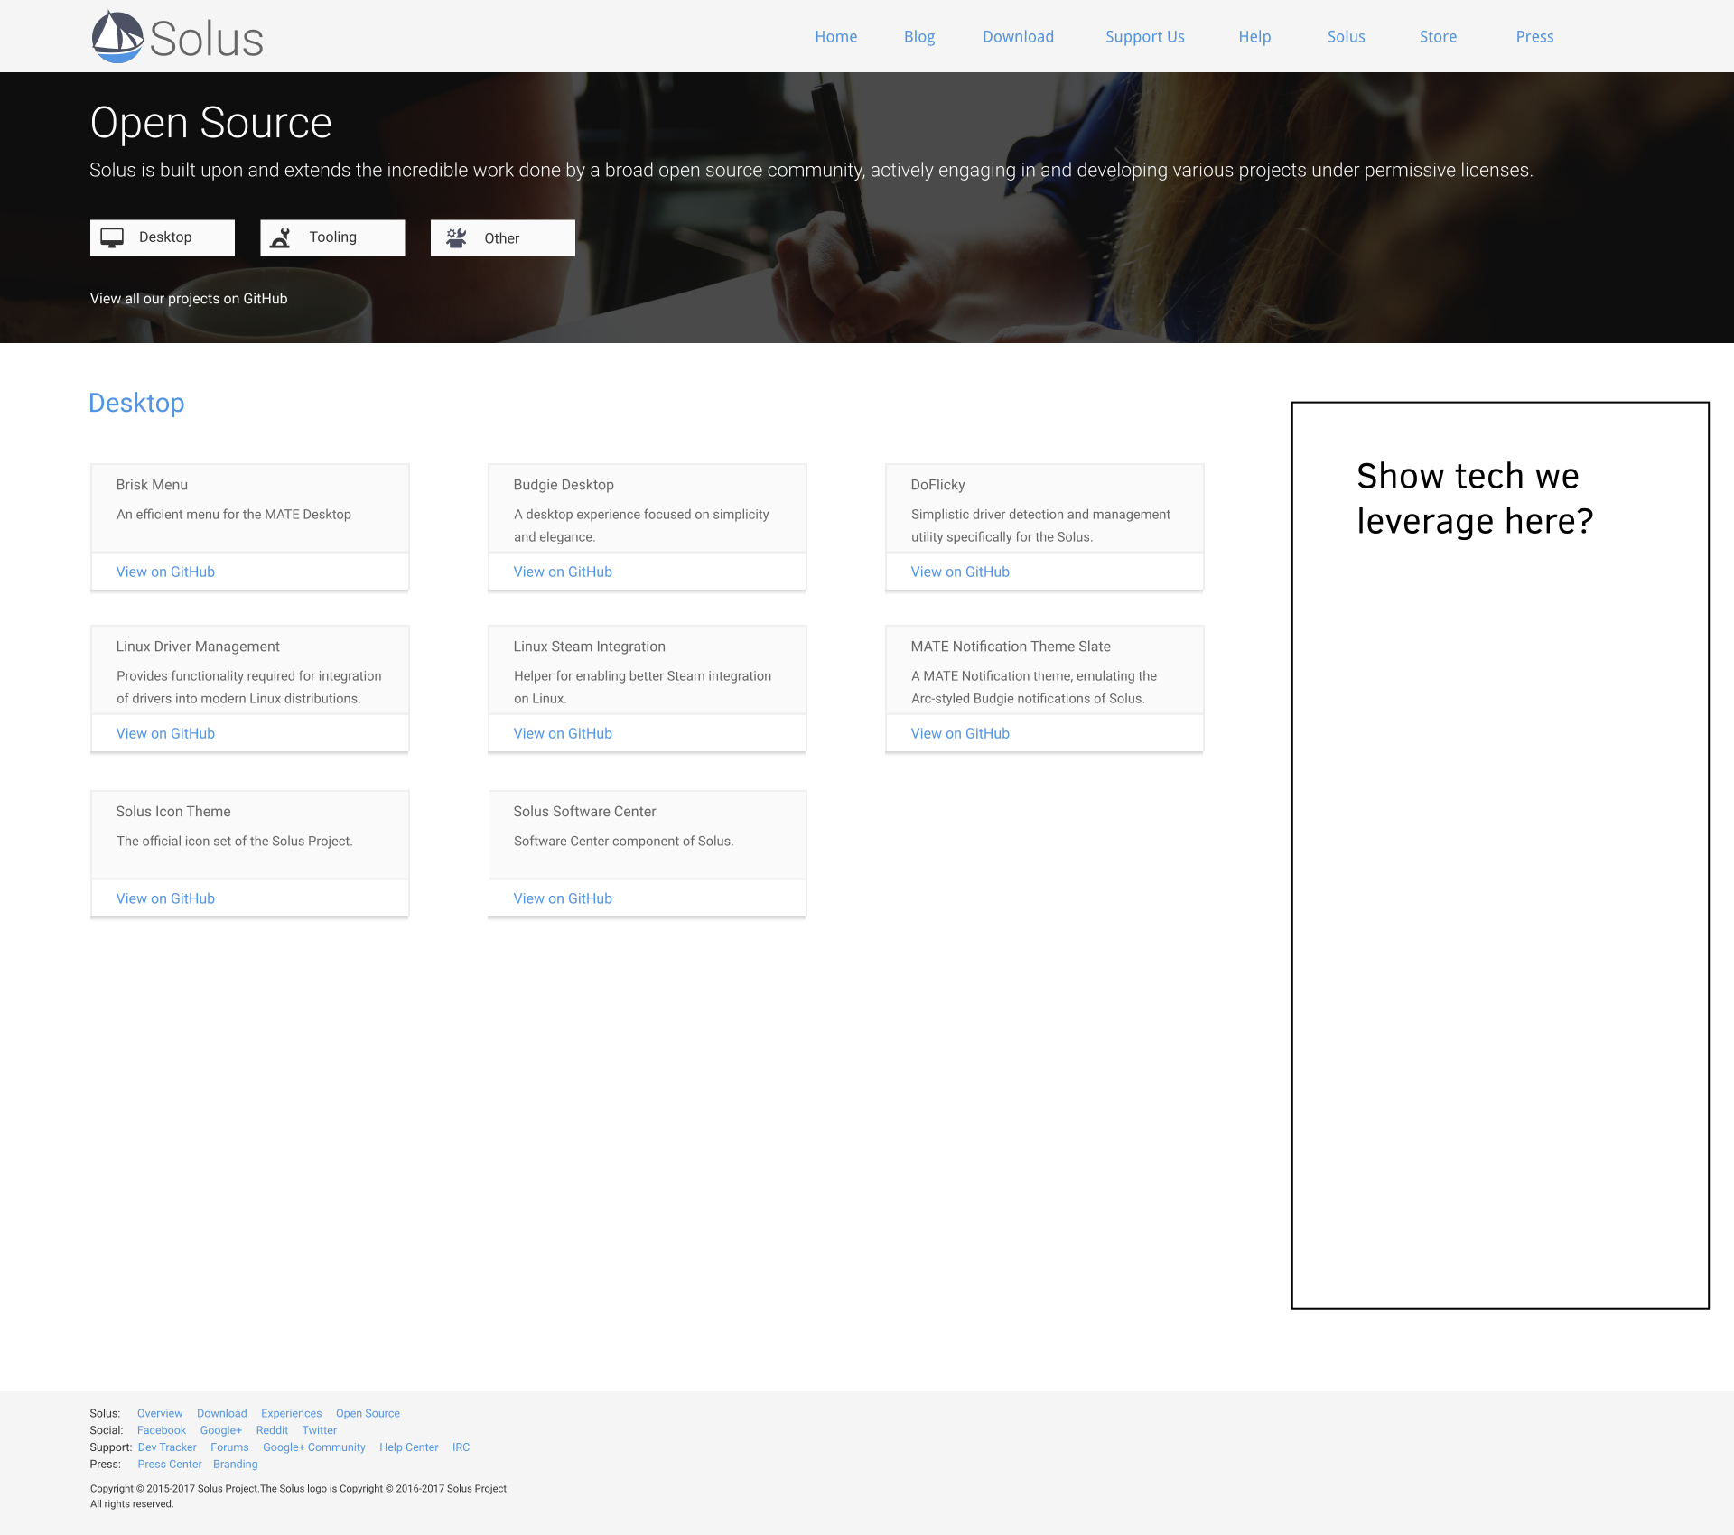
Task: Open the Press Center footer link
Action: (x=170, y=1465)
